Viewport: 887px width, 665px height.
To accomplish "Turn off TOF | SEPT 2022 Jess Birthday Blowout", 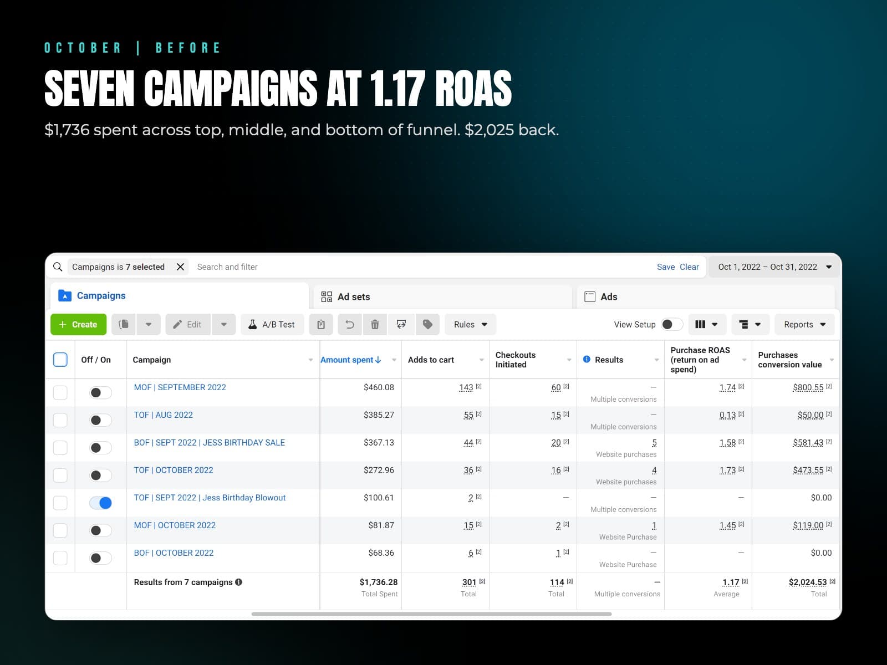I will (x=100, y=503).
